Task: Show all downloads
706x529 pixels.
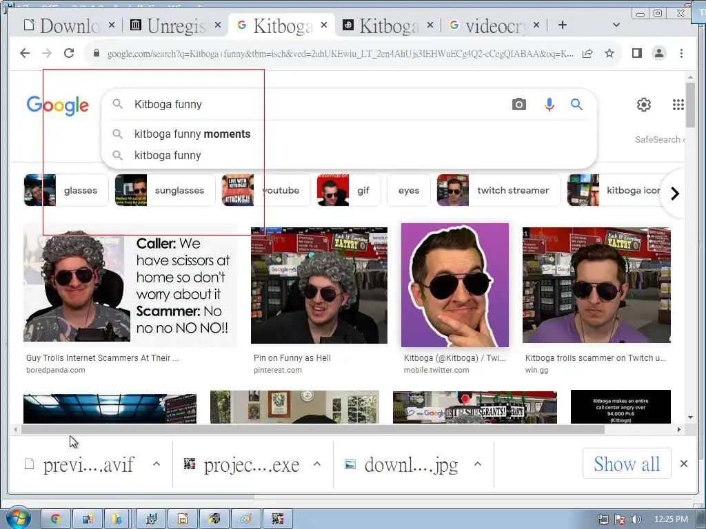Action: tap(627, 464)
